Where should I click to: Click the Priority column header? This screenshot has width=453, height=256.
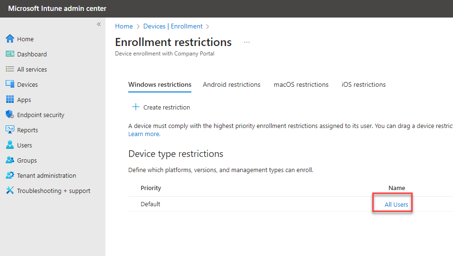tap(151, 188)
